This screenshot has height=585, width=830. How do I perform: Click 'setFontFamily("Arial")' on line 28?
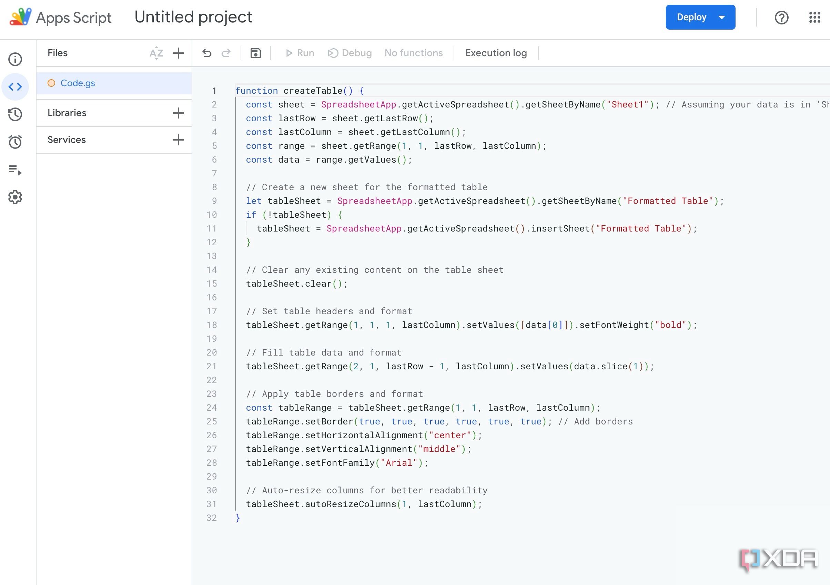tap(364, 462)
